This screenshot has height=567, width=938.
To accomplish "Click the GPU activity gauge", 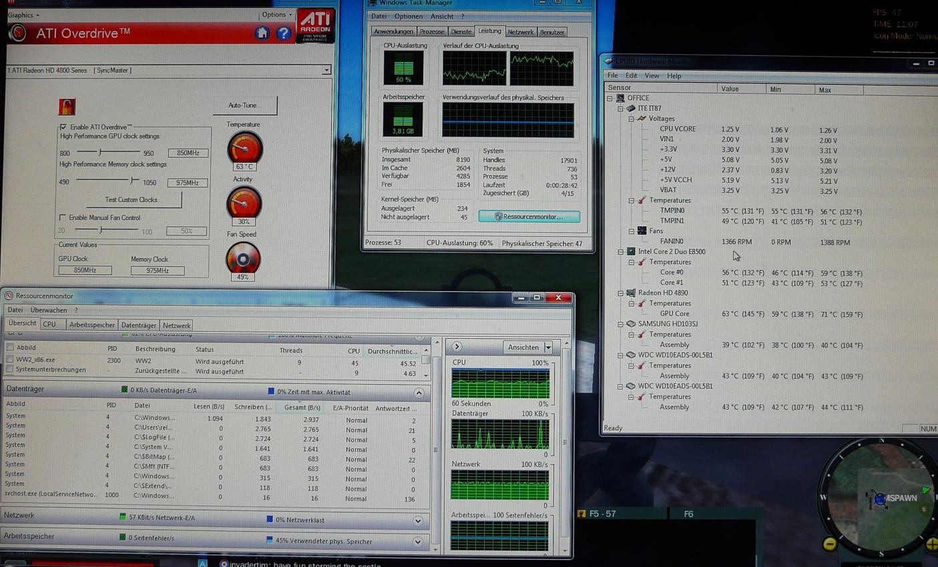I will [244, 202].
